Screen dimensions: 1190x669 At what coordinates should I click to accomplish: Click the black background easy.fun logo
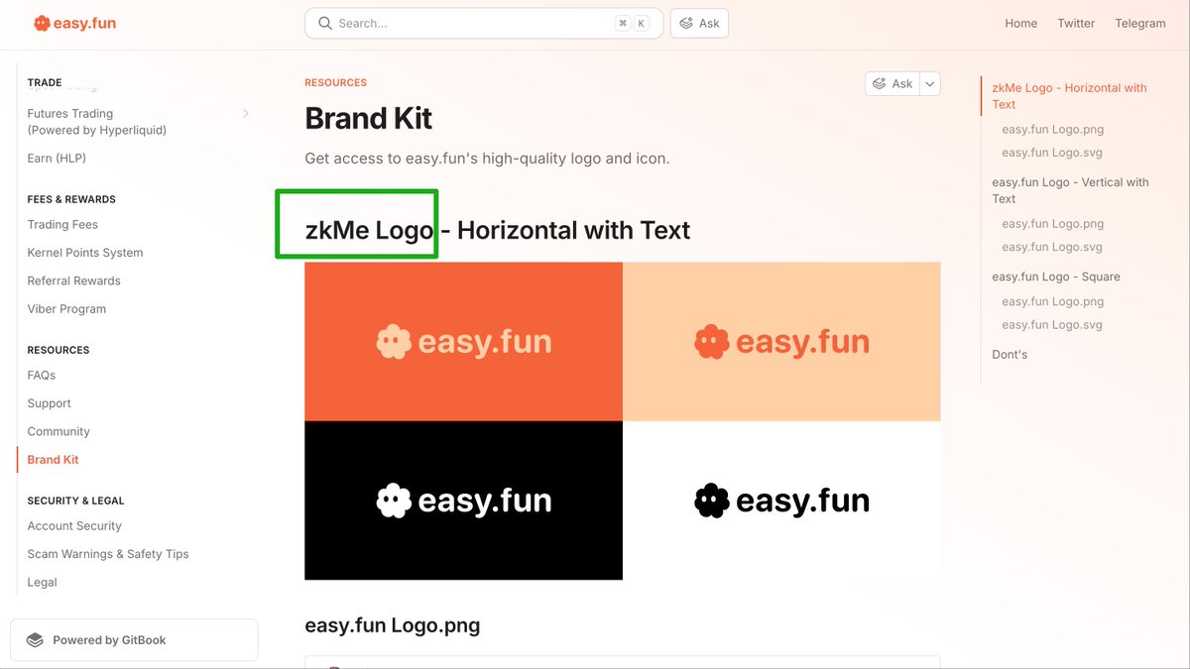463,501
